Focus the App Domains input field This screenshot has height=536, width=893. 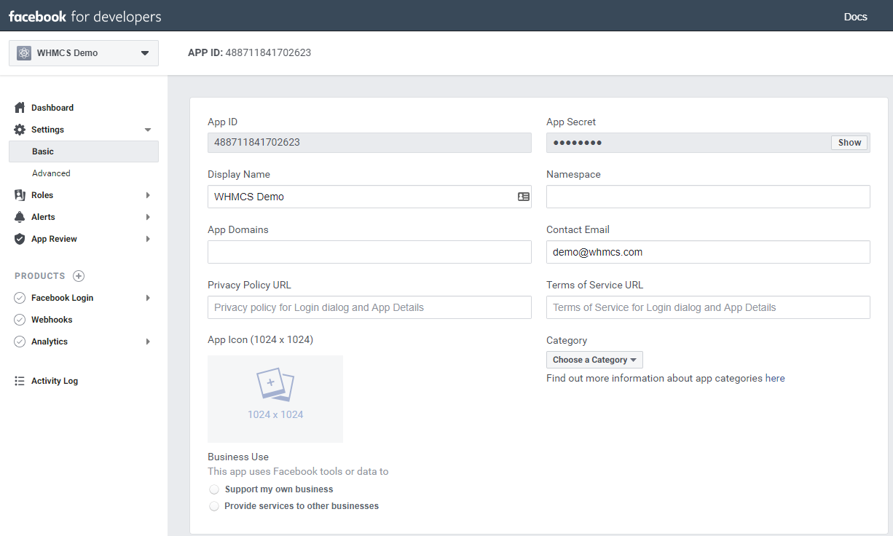coord(369,252)
